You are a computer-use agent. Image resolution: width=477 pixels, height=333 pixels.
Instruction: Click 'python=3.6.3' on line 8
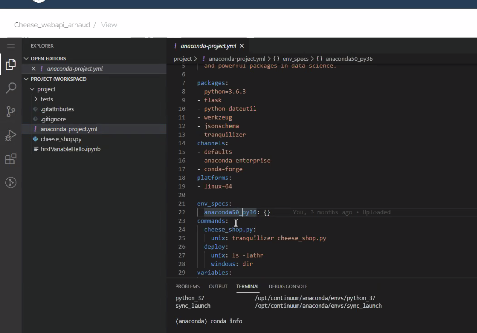(225, 92)
